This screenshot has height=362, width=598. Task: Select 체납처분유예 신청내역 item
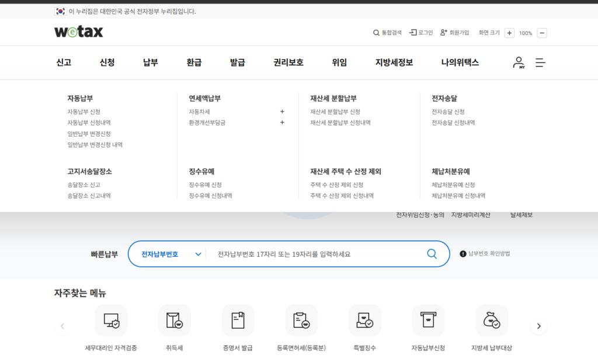458,196
